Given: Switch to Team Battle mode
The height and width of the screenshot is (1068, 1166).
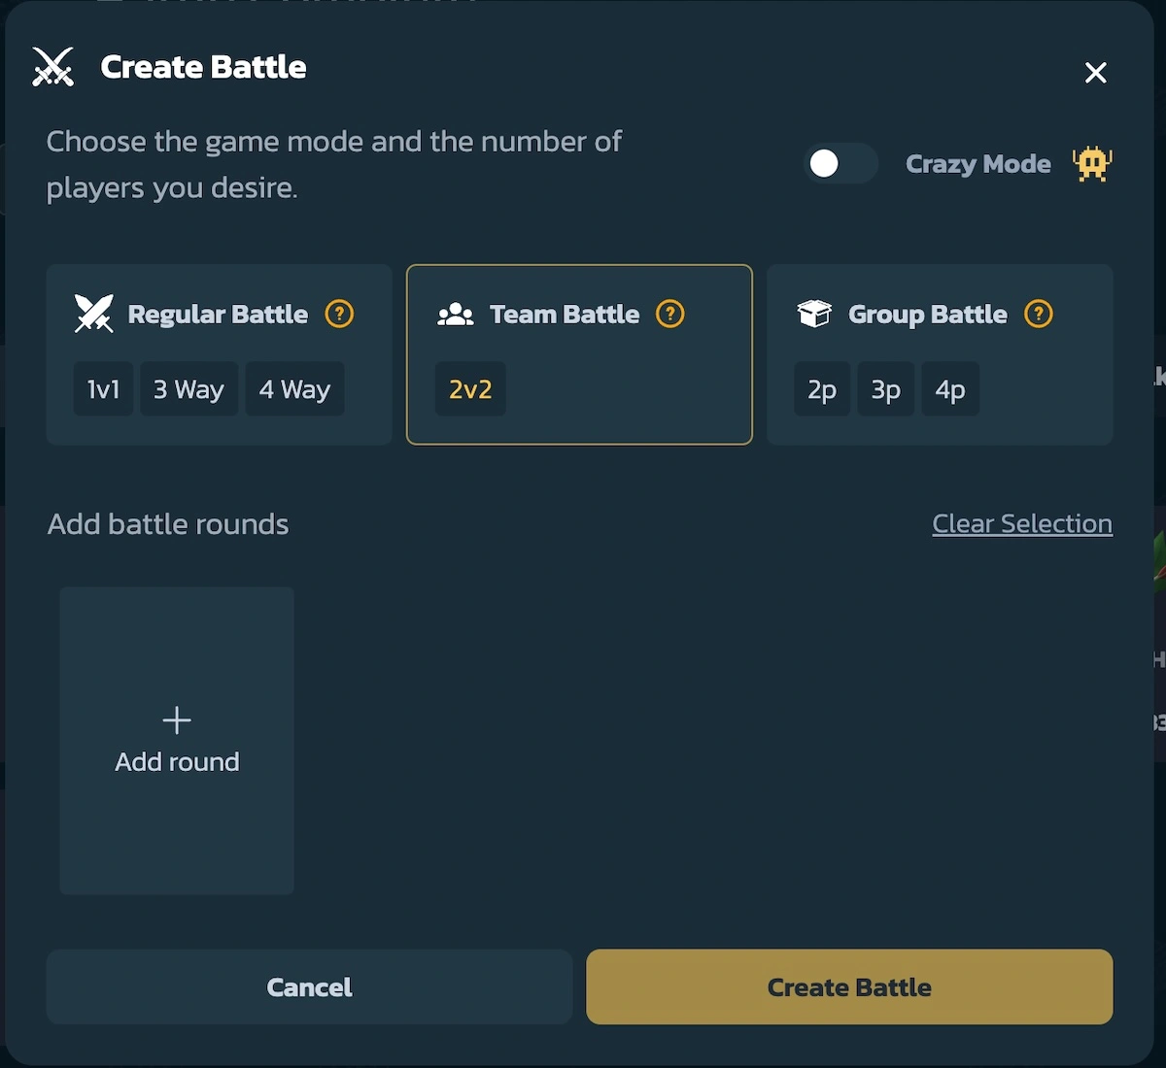Looking at the screenshot, I should [564, 313].
